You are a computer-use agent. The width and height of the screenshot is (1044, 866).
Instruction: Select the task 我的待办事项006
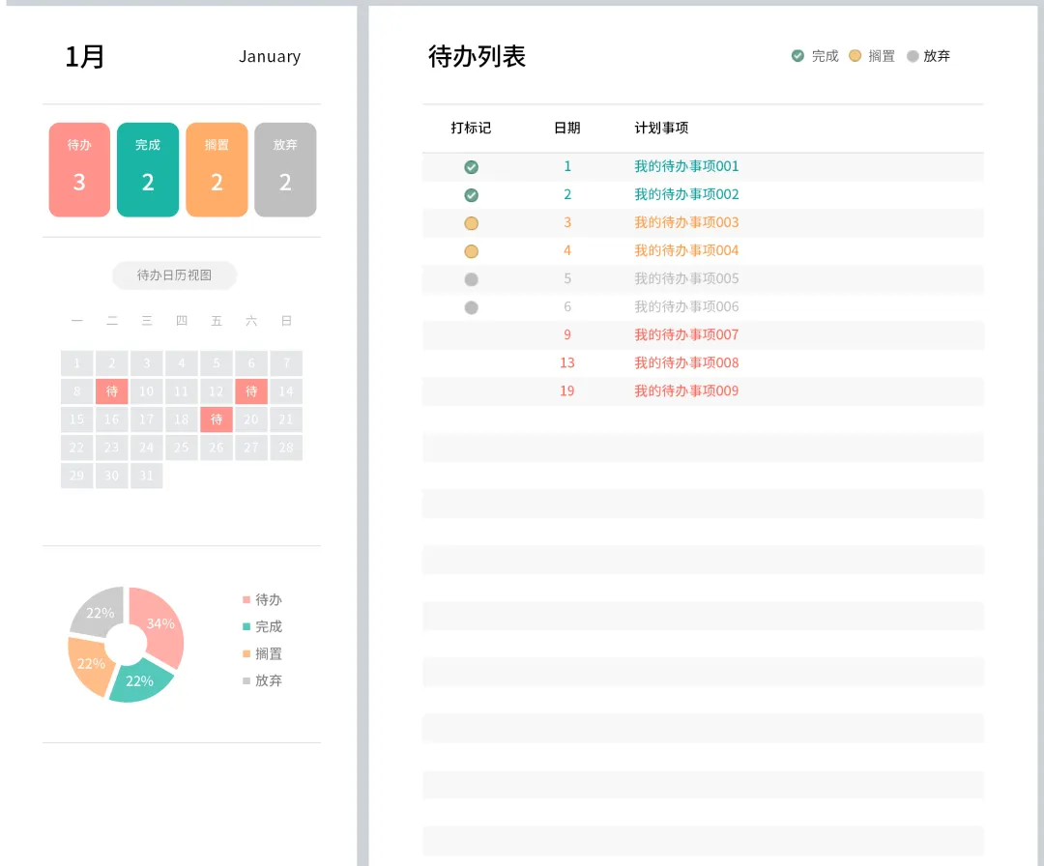[x=686, y=306]
